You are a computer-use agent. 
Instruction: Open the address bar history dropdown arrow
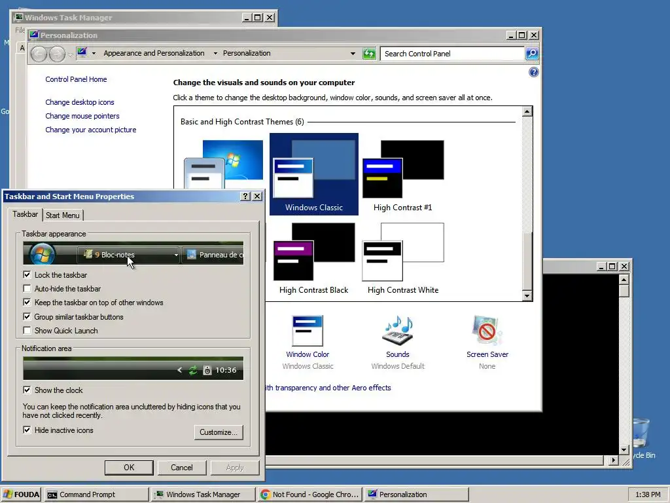[x=353, y=54]
